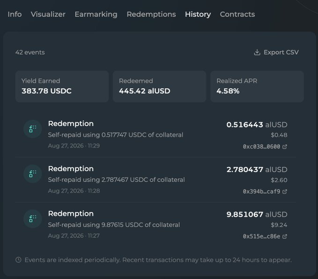Open the Info tab
Image resolution: width=318 pixels, height=279 pixels.
pos(15,15)
